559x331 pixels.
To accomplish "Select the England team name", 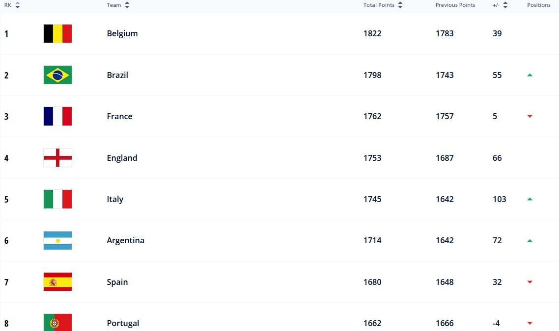I will 122,158.
